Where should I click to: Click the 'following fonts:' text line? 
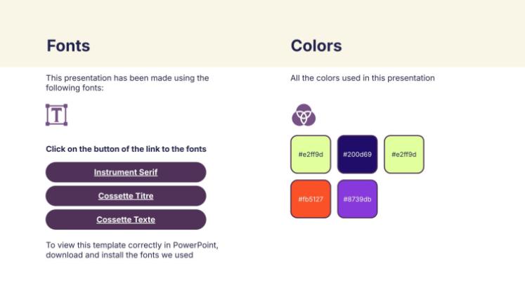tap(74, 88)
